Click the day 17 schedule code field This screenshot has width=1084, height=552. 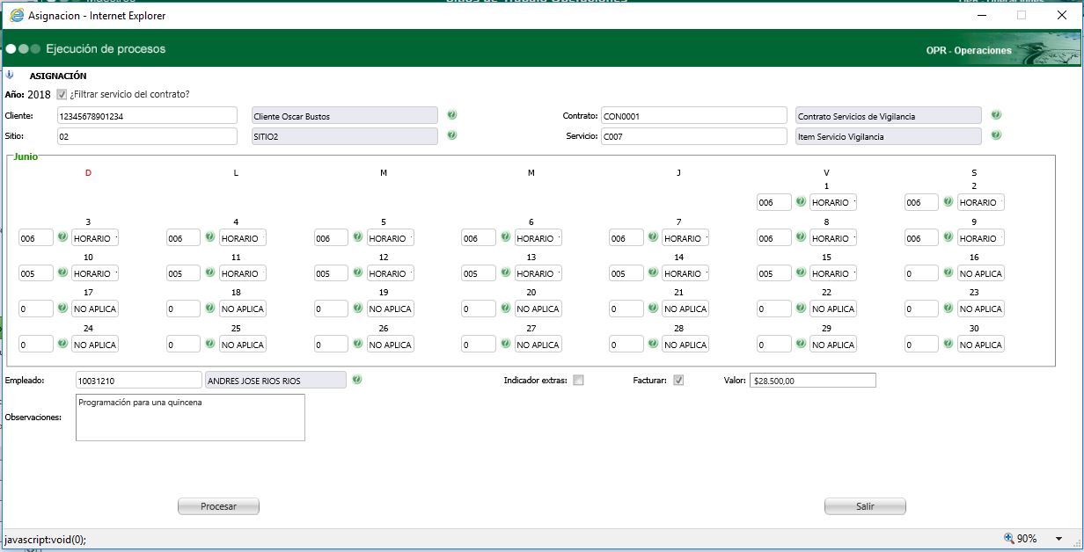coord(36,309)
